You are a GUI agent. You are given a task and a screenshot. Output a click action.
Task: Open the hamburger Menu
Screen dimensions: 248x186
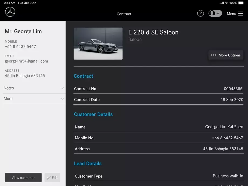(x=235, y=14)
